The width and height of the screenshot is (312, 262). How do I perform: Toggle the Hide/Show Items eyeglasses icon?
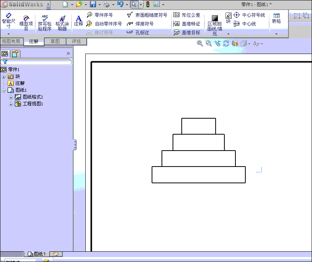256,44
